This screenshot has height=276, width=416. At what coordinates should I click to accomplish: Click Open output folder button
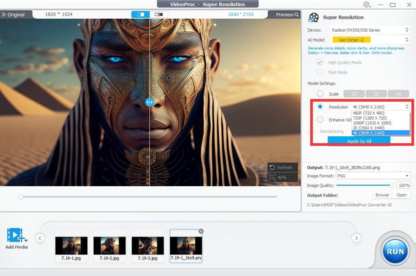[x=401, y=195]
